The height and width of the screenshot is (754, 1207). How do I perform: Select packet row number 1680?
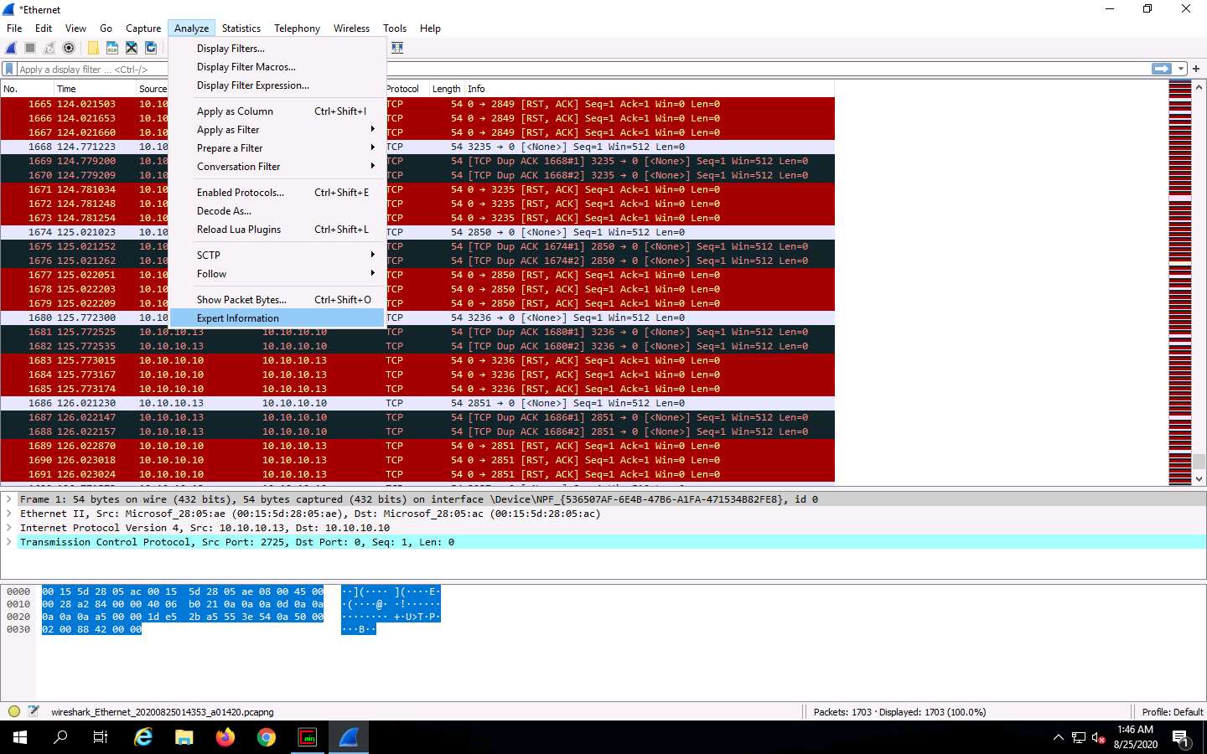[x=417, y=318]
